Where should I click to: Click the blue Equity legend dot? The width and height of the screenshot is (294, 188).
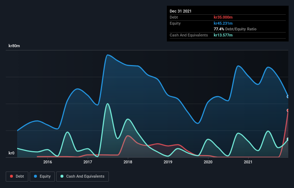point(35,176)
